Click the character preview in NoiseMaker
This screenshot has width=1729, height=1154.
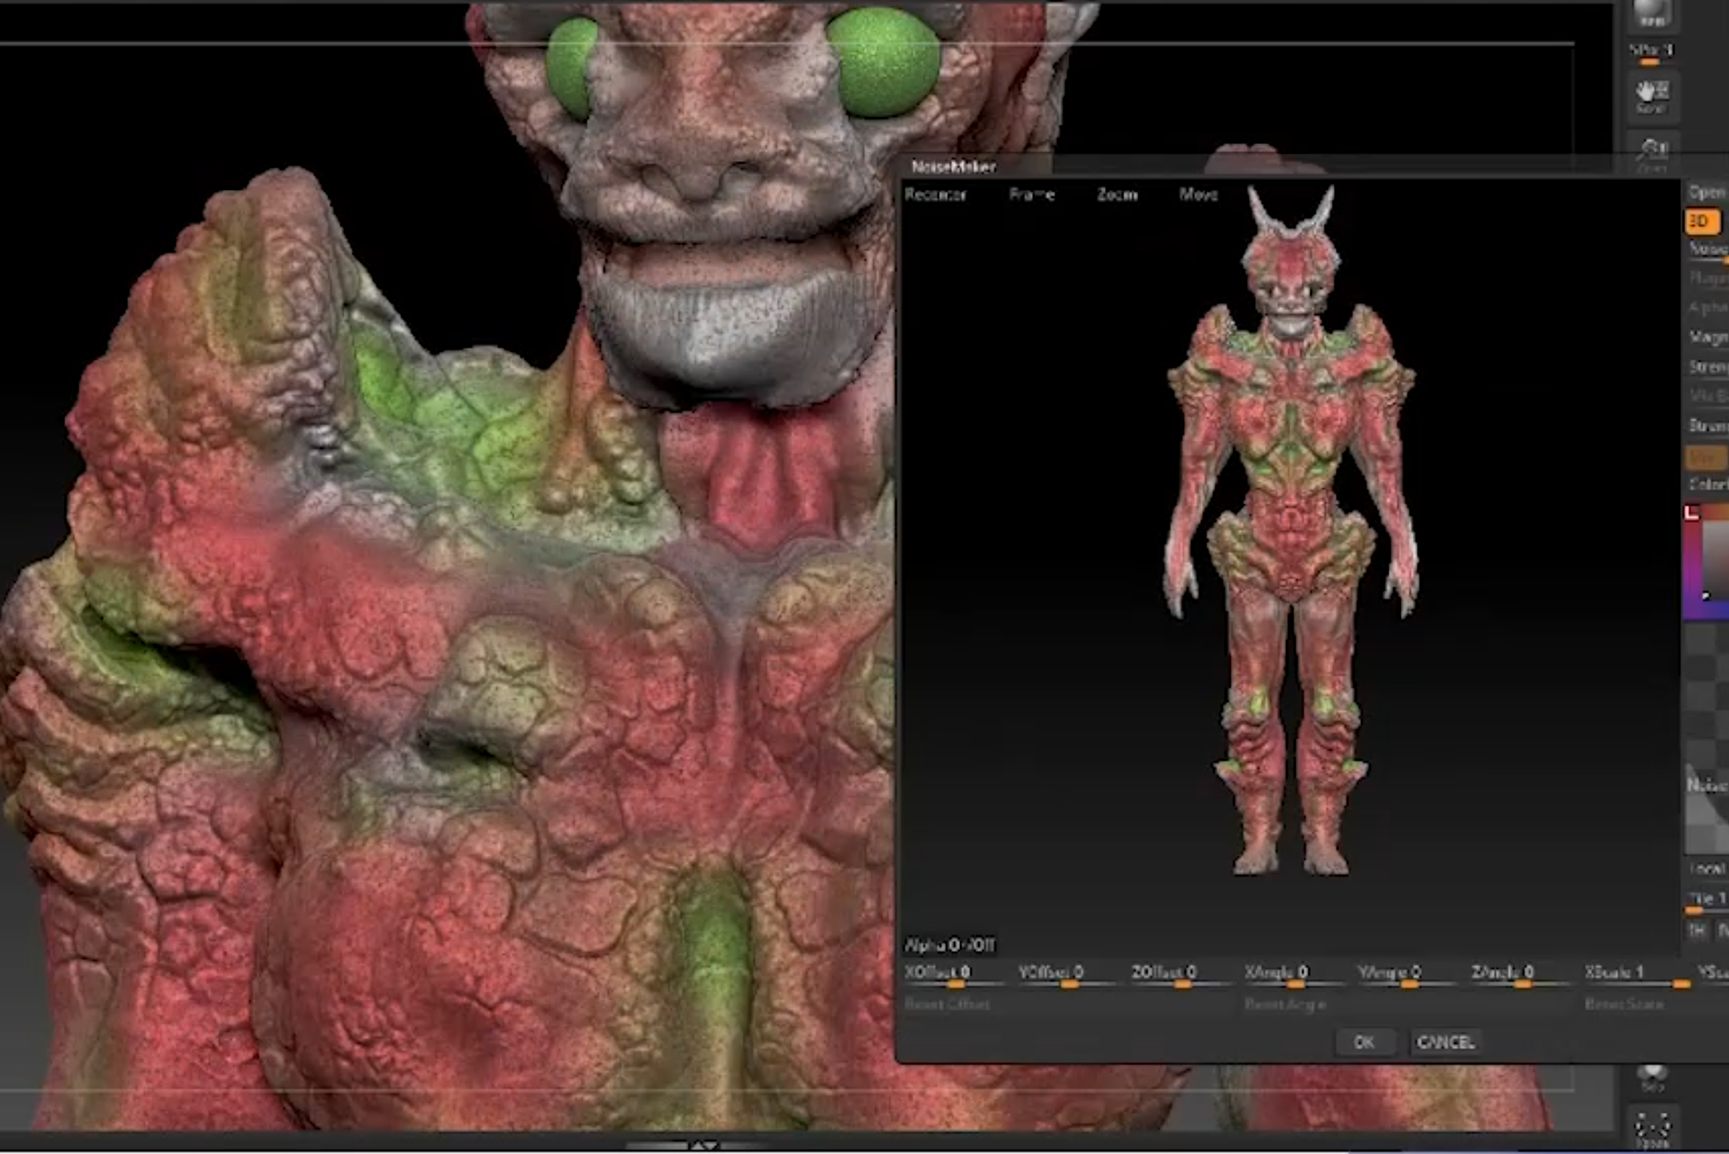pos(1291,531)
